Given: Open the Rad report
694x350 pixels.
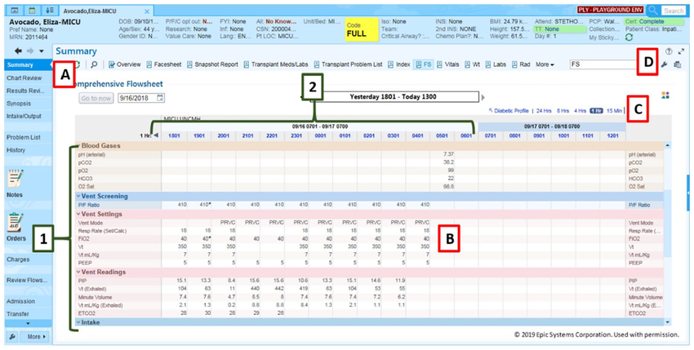Looking at the screenshot, I should [x=521, y=64].
